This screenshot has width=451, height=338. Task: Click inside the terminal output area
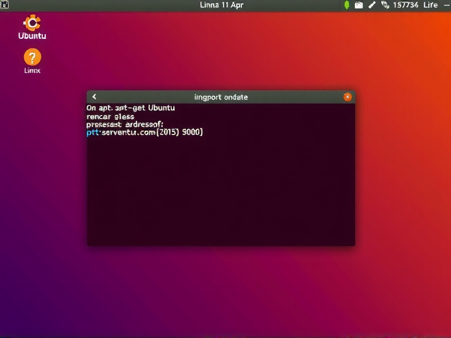click(x=220, y=186)
